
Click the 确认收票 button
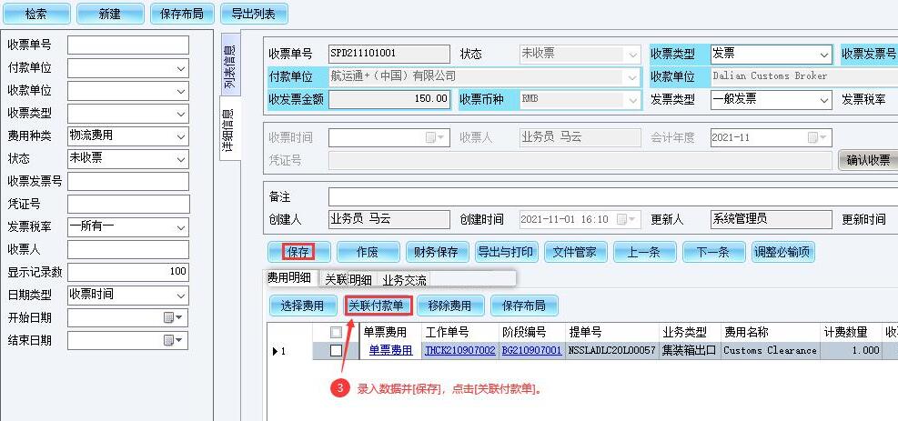[867, 160]
